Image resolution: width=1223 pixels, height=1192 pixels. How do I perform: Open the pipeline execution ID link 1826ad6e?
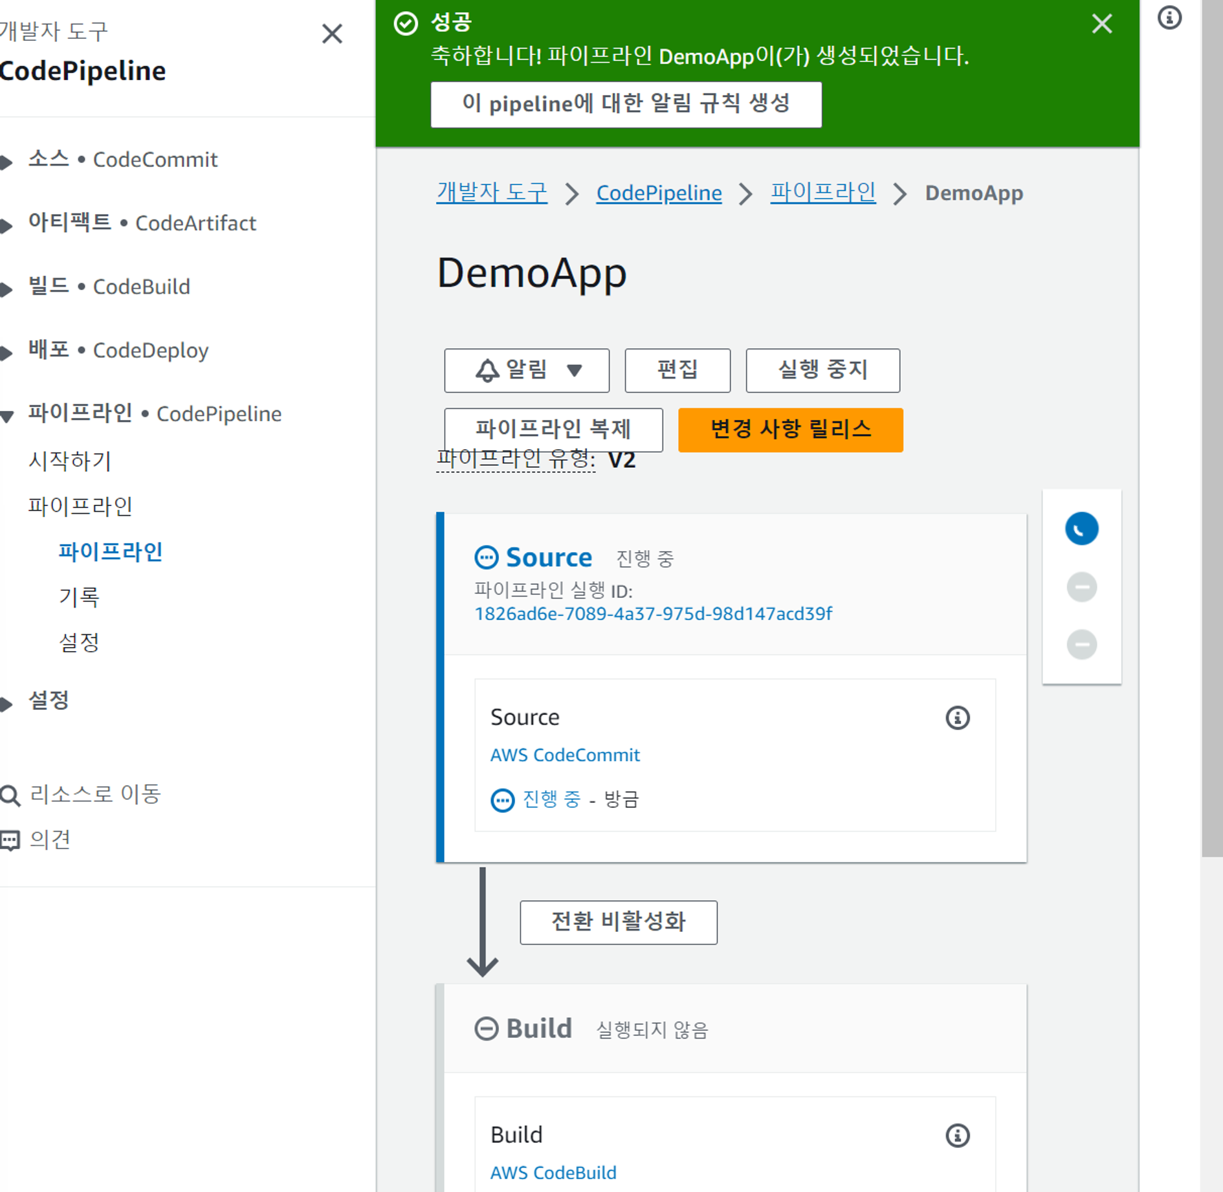tap(653, 613)
